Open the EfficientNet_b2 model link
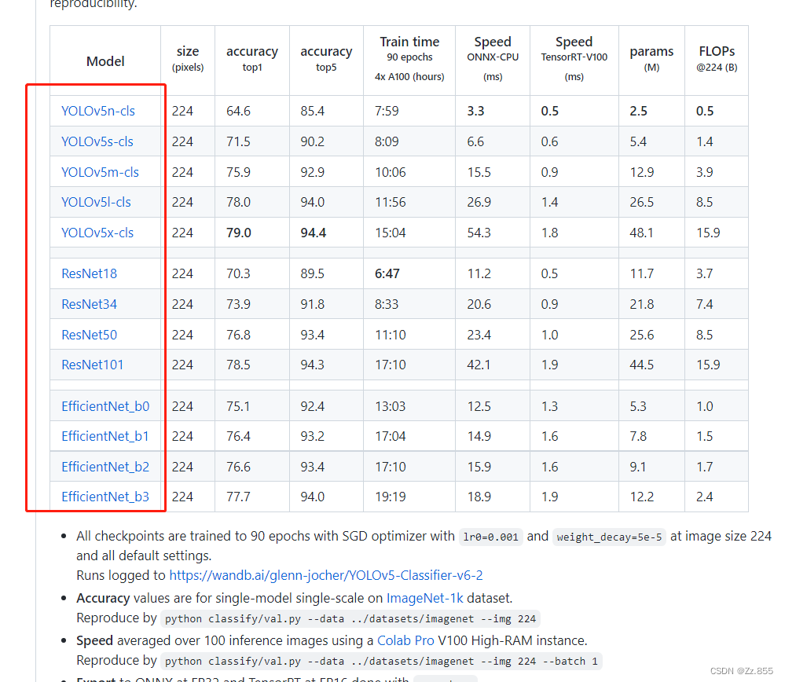This screenshot has height=682, width=785. pyautogui.click(x=105, y=467)
